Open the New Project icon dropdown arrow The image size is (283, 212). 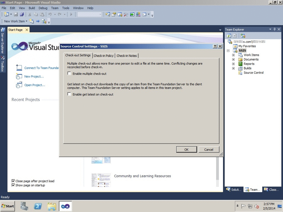click(x=11, y=14)
